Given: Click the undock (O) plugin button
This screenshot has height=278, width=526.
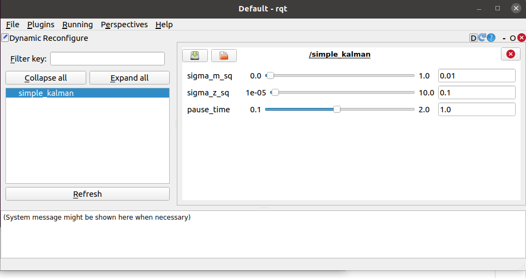Looking at the screenshot, I should coord(512,38).
